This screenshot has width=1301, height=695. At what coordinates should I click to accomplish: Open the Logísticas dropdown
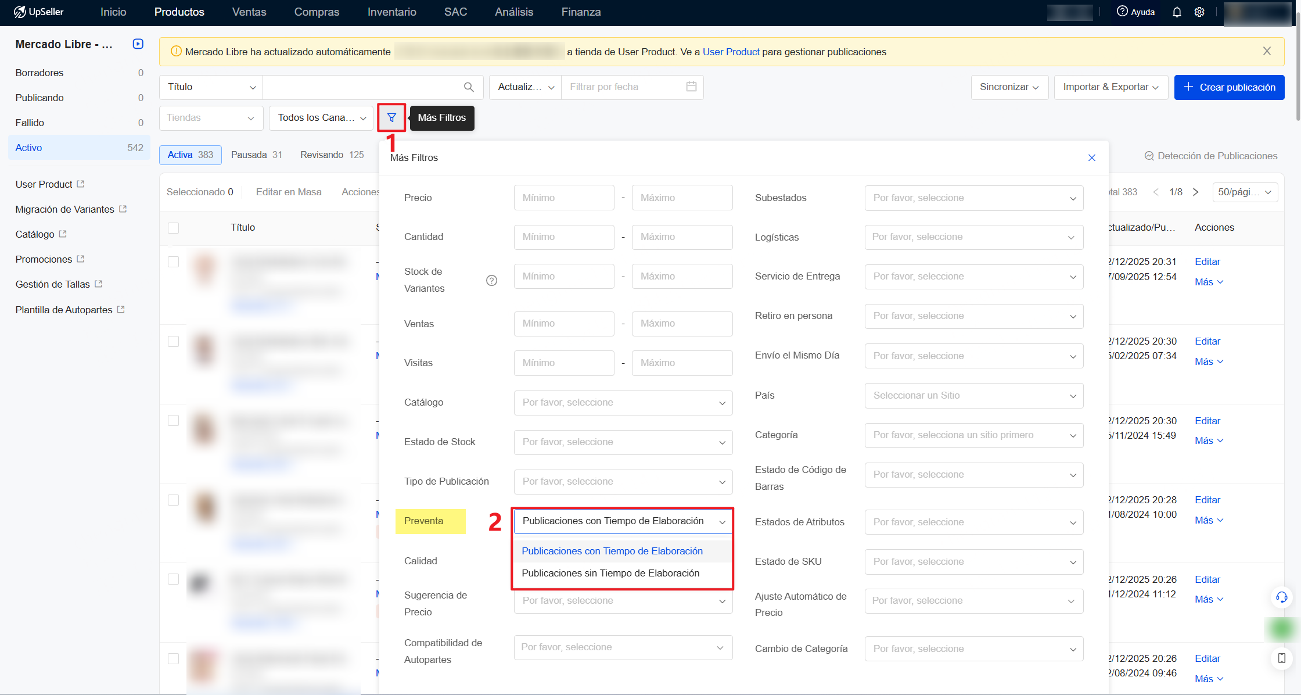pos(974,237)
